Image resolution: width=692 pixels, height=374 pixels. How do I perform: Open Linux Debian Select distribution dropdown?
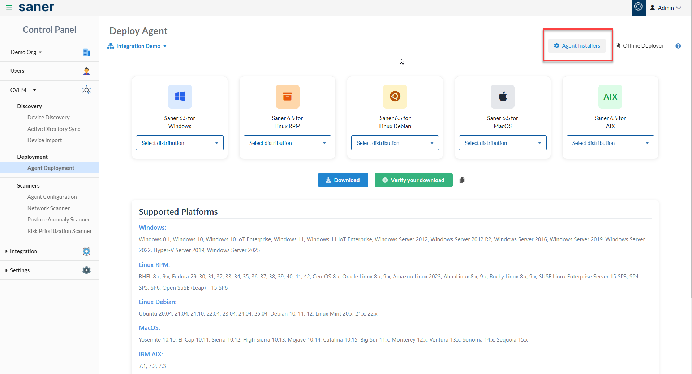395,143
